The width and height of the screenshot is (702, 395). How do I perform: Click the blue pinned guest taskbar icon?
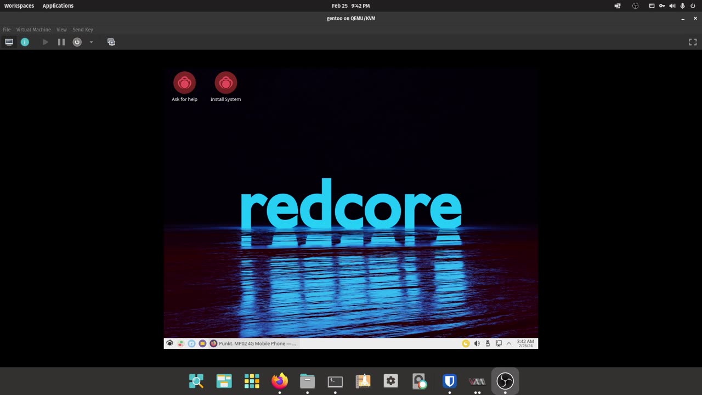[191, 343]
